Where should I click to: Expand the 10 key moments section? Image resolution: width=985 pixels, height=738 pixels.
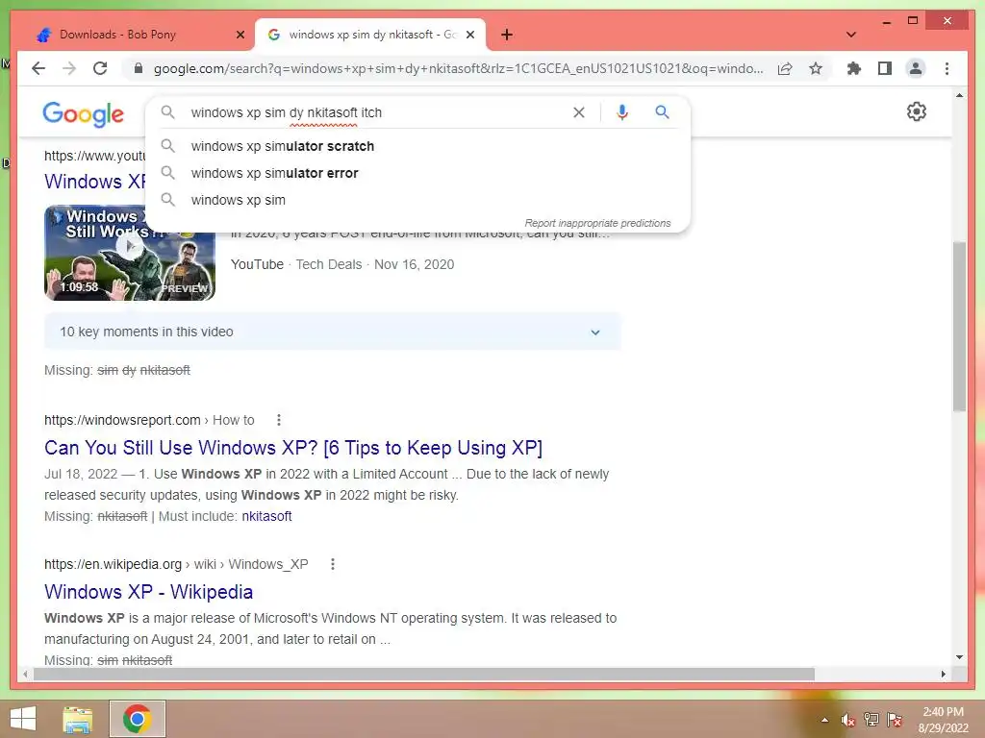(332, 332)
